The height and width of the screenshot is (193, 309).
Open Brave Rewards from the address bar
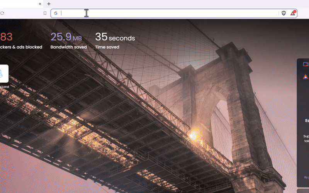coord(293,13)
